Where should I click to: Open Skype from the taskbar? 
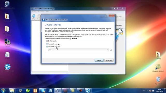point(43,91)
